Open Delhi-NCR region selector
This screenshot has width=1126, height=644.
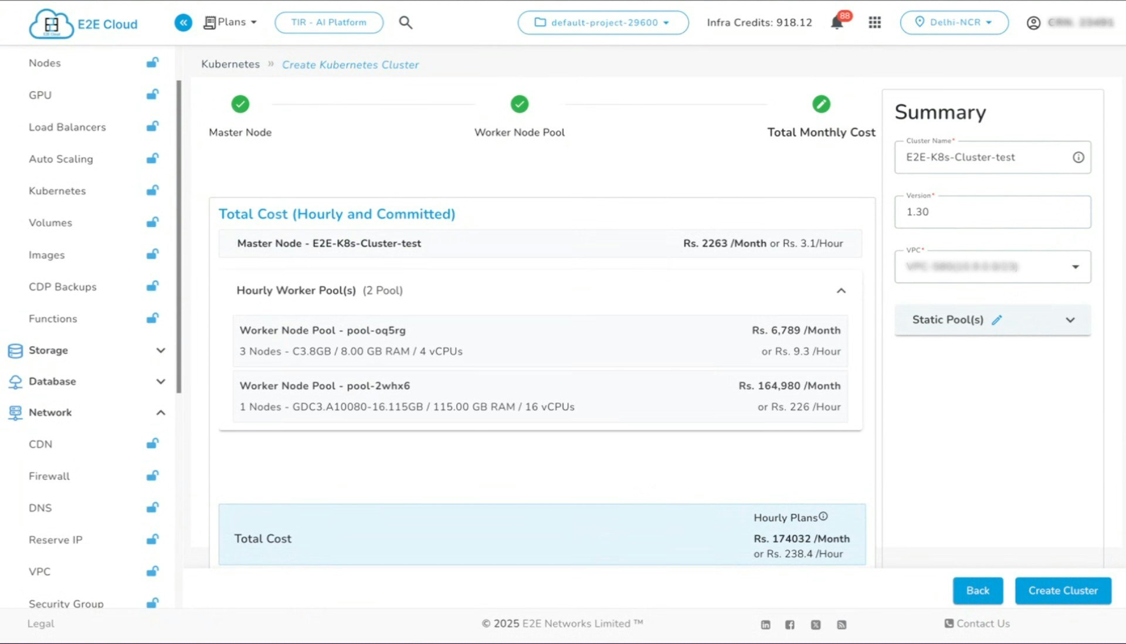pyautogui.click(x=954, y=22)
